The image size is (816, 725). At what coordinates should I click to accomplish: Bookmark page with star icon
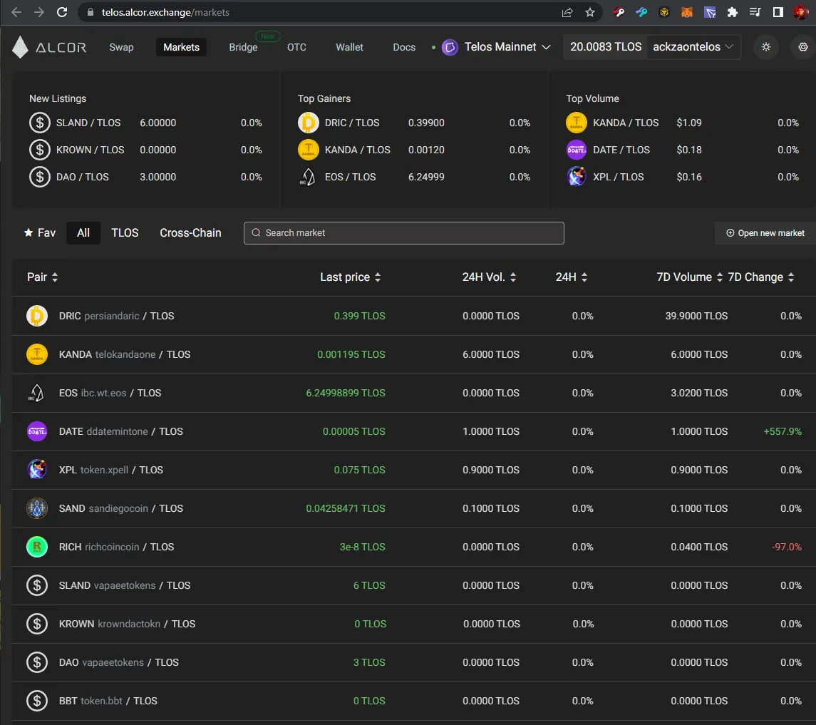click(589, 12)
